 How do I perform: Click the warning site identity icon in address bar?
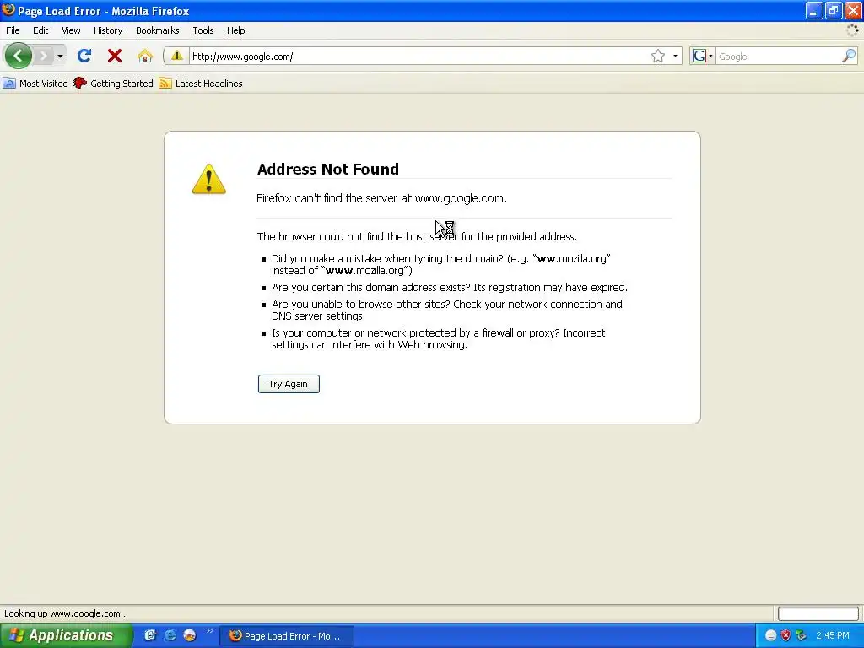[176, 56]
